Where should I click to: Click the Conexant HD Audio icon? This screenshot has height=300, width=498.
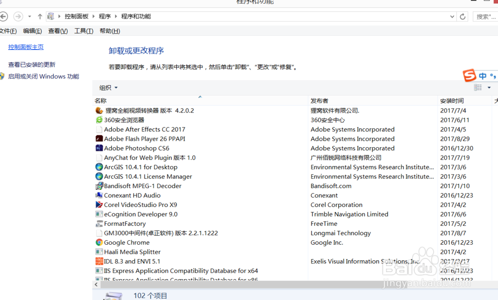pyautogui.click(x=99, y=195)
